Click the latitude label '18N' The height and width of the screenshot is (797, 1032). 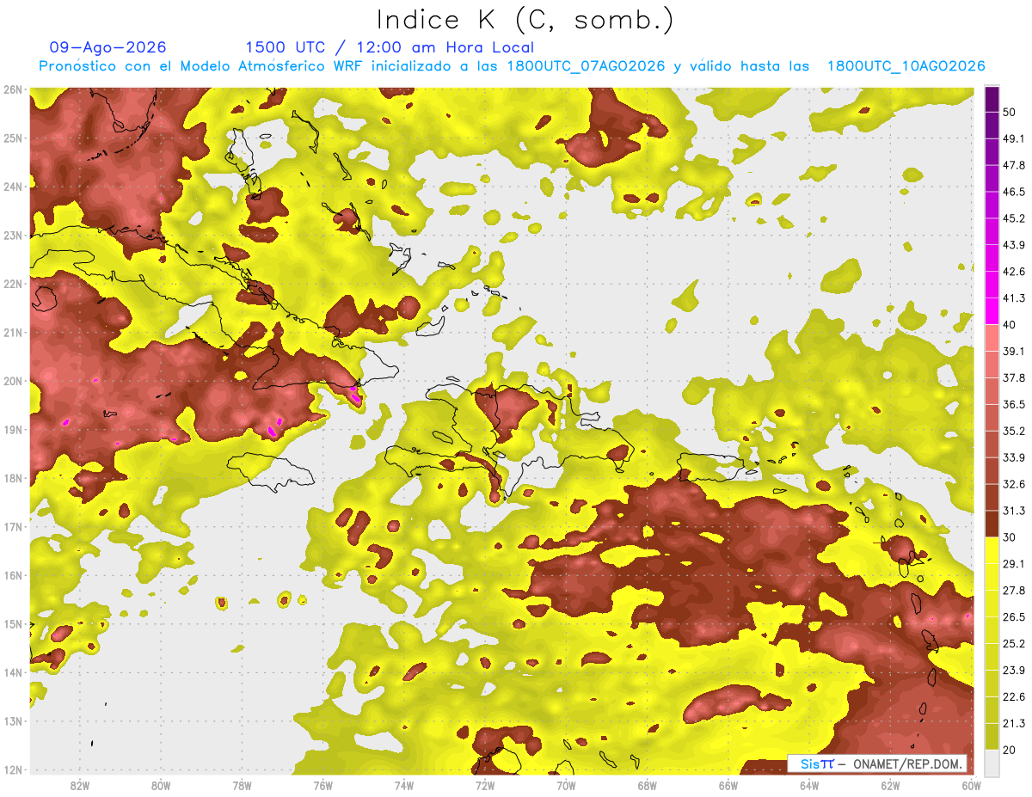click(x=13, y=478)
